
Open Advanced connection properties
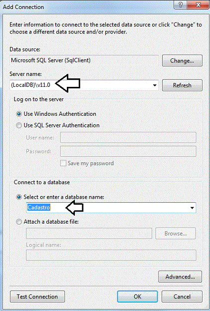click(x=180, y=277)
